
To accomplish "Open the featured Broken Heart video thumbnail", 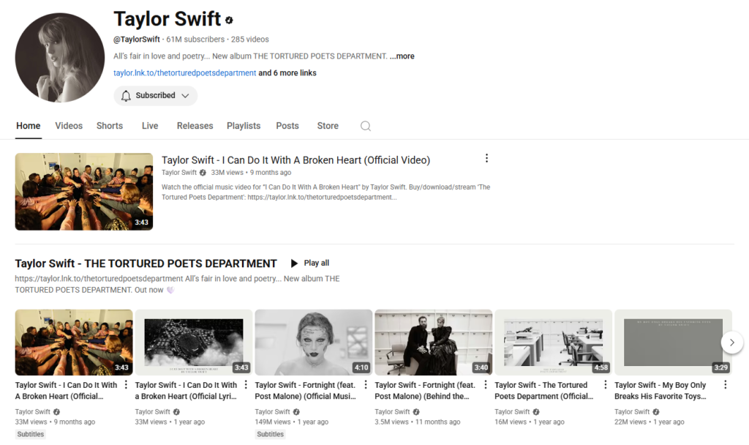I will (x=84, y=192).
